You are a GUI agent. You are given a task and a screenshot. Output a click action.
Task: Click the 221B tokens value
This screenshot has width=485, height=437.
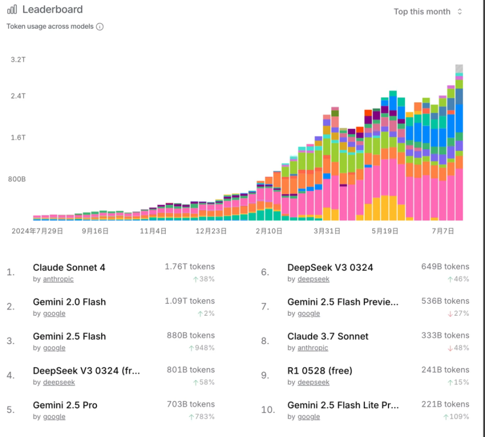(445, 404)
